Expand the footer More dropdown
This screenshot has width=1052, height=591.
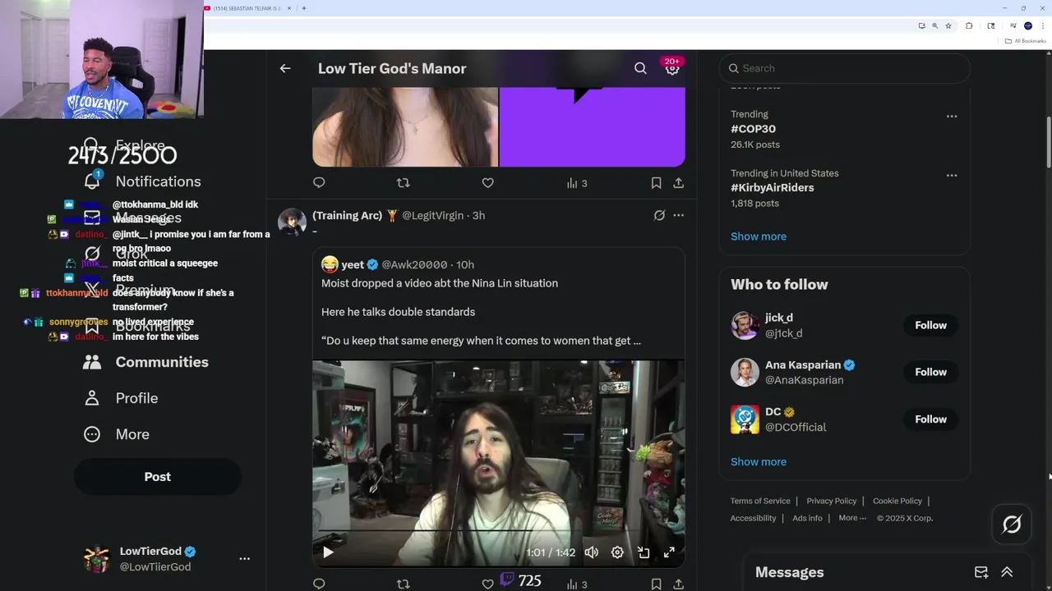click(x=851, y=518)
